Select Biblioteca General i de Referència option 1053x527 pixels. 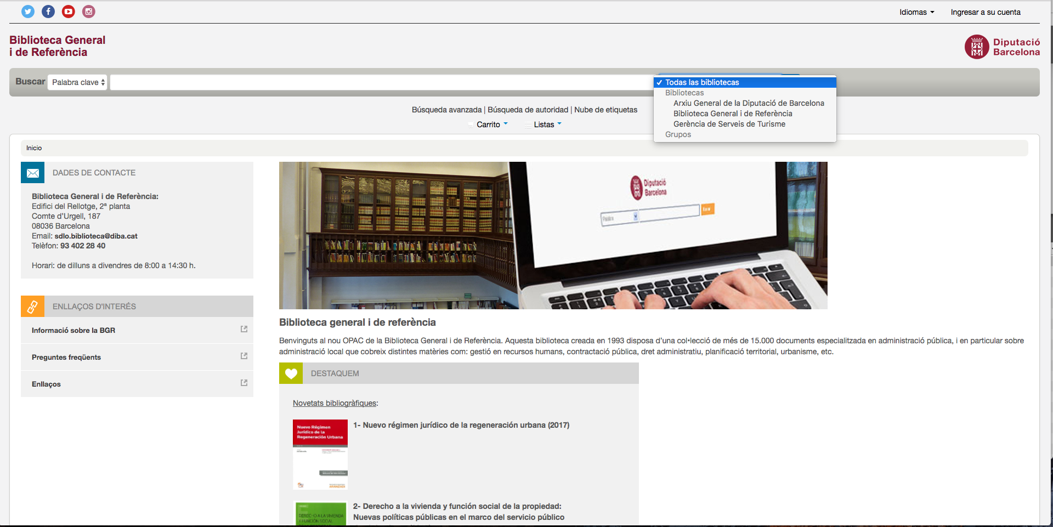(x=733, y=114)
